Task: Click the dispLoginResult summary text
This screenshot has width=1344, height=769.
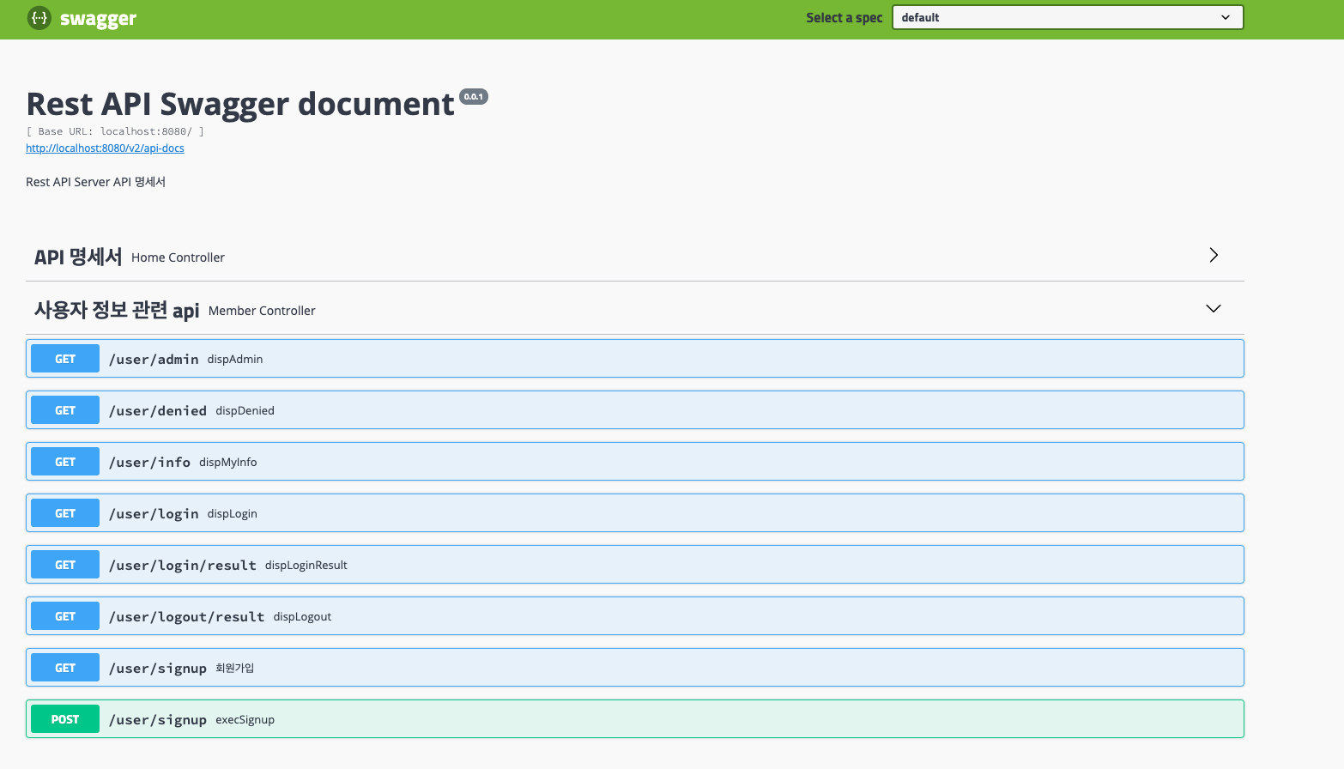Action: coord(306,565)
